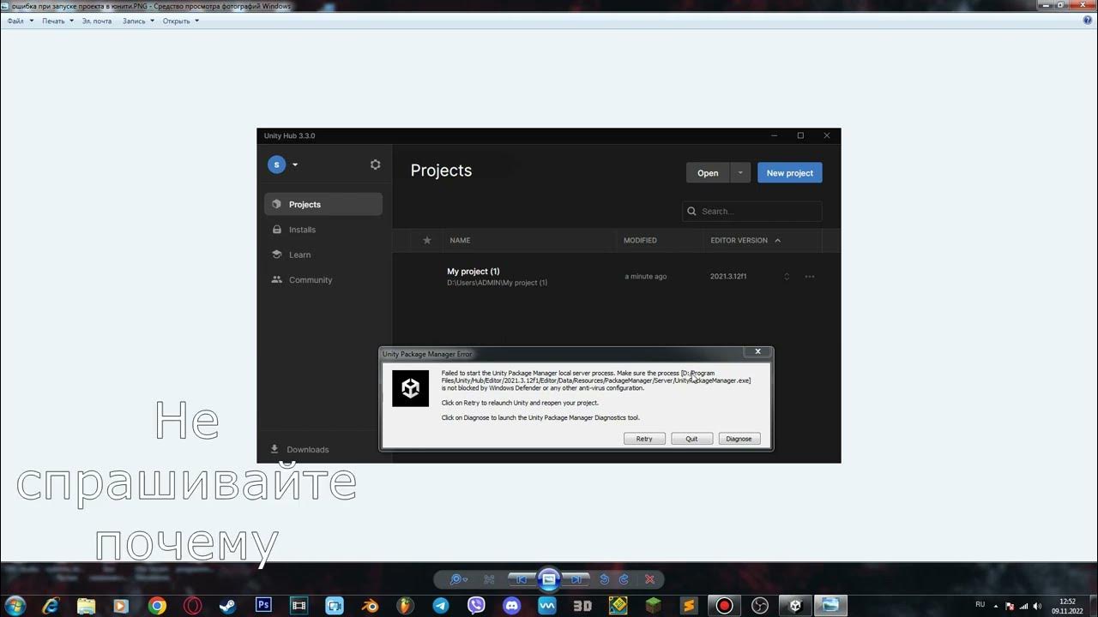The height and width of the screenshot is (617, 1098).
Task: Click the RU language indicator
Action: pyautogui.click(x=980, y=604)
